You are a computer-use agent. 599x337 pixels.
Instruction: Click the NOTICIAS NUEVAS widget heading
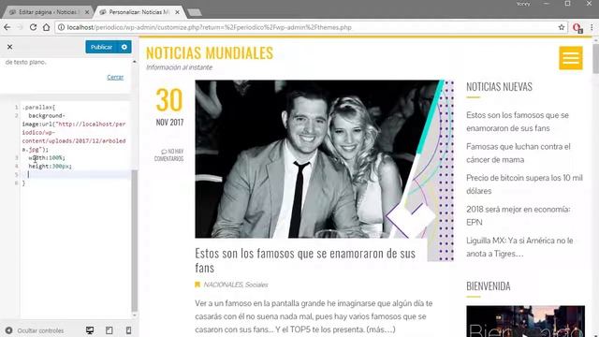pos(499,87)
